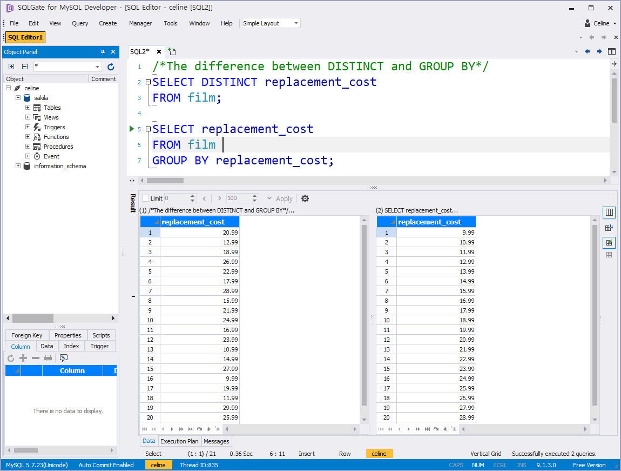Toggle the pin on the Object Panel
This screenshot has height=471, width=621.
102,51
